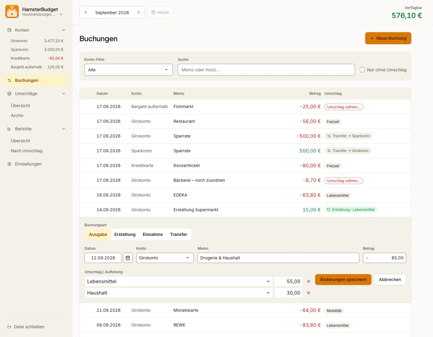Screen dimensions: 433x337
Task: Select the Transfer booking type
Action: (x=179, y=234)
